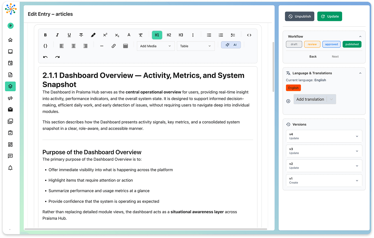The width and height of the screenshot is (374, 238).
Task: Toggle the bulleted list formatting
Action: (209, 35)
